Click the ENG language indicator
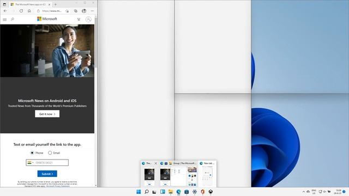This screenshot has width=349, height=196. pos(314,192)
